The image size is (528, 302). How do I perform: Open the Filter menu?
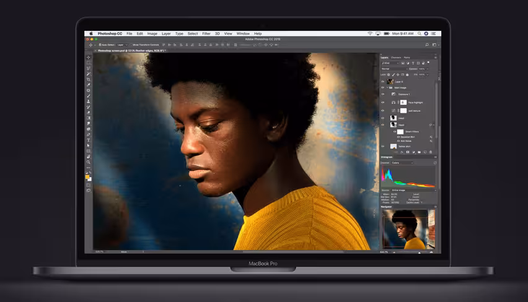click(x=206, y=33)
